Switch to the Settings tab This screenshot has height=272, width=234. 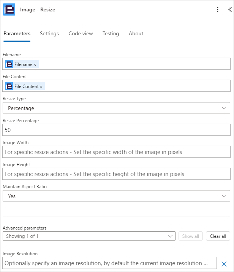tap(49, 33)
